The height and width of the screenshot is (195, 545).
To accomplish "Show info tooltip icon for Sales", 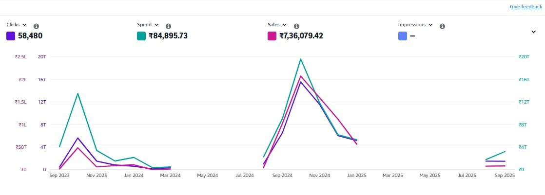I will click(x=296, y=26).
